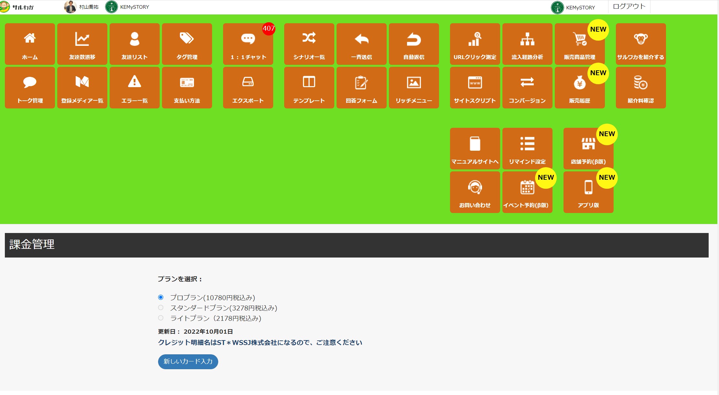Image resolution: width=719 pixels, height=395 pixels.
Task: Open the ホーム home tile
Action: click(x=30, y=44)
